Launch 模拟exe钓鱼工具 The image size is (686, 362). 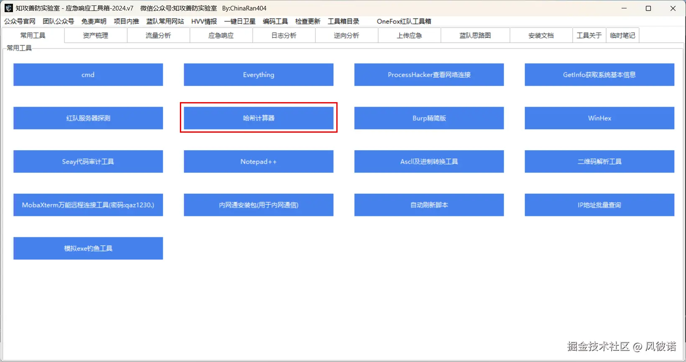click(88, 248)
